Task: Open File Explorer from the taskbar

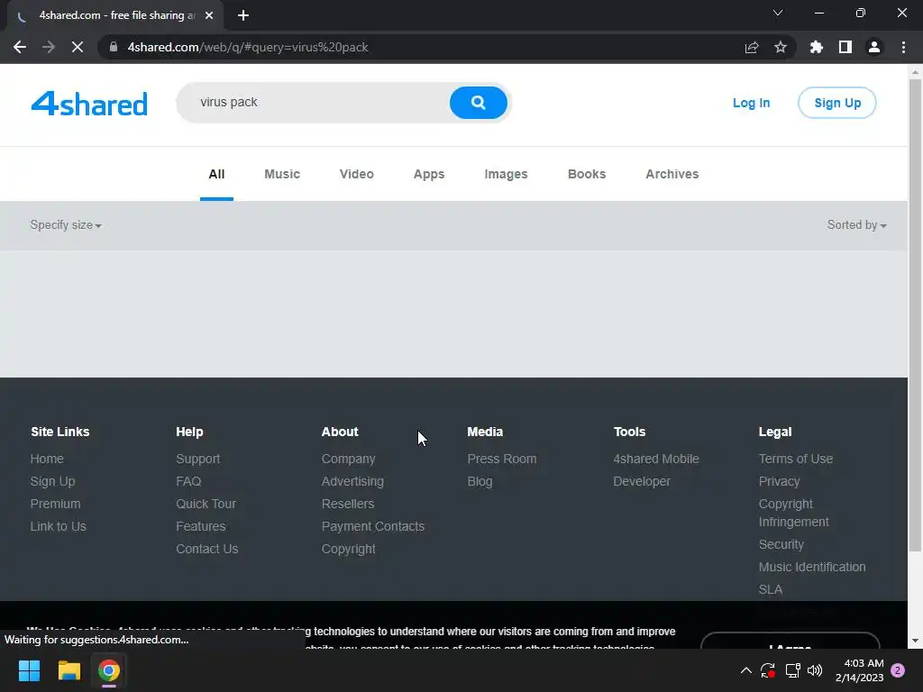Action: click(69, 670)
